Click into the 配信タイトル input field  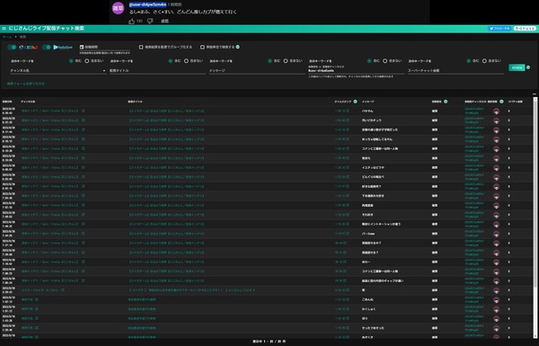click(157, 70)
